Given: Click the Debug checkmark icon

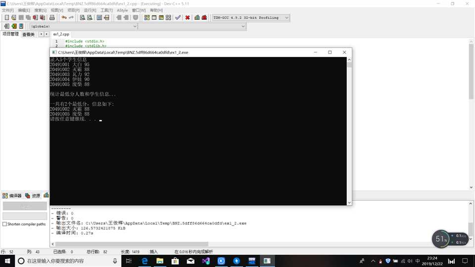Looking at the screenshot, I should click(x=178, y=18).
